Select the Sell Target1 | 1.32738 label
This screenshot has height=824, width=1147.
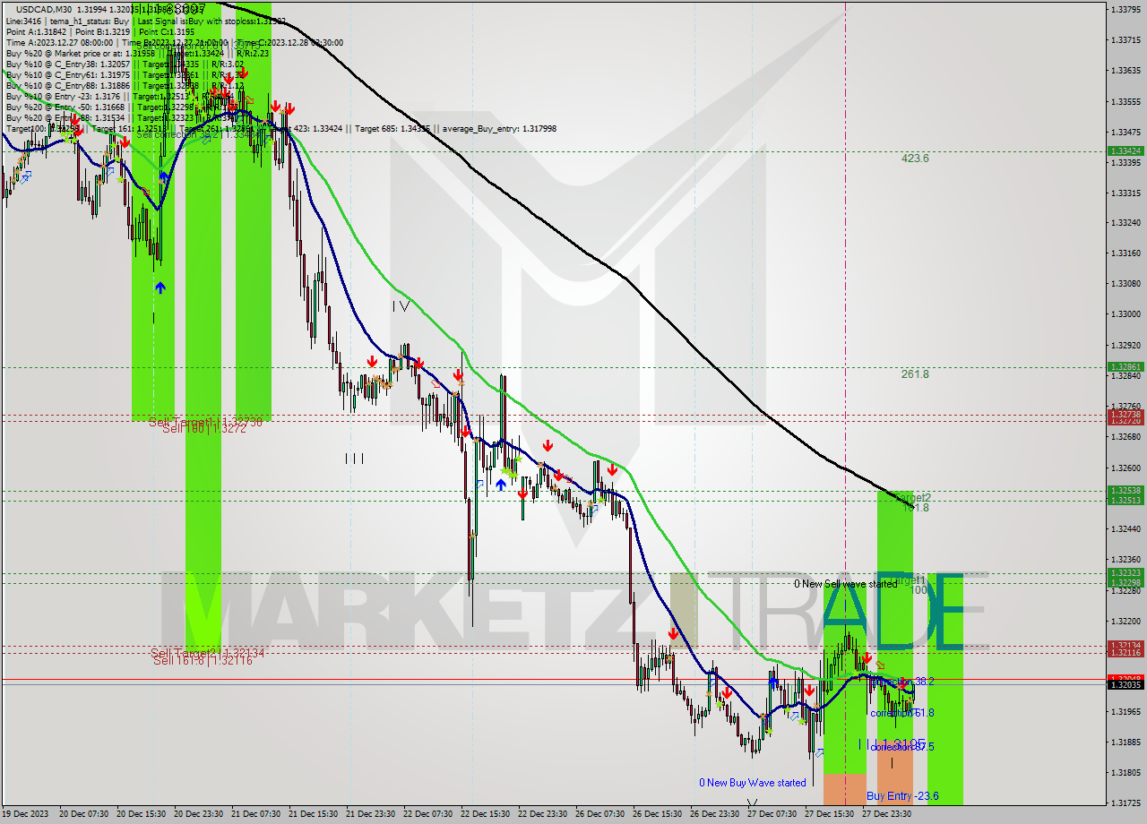pos(205,421)
